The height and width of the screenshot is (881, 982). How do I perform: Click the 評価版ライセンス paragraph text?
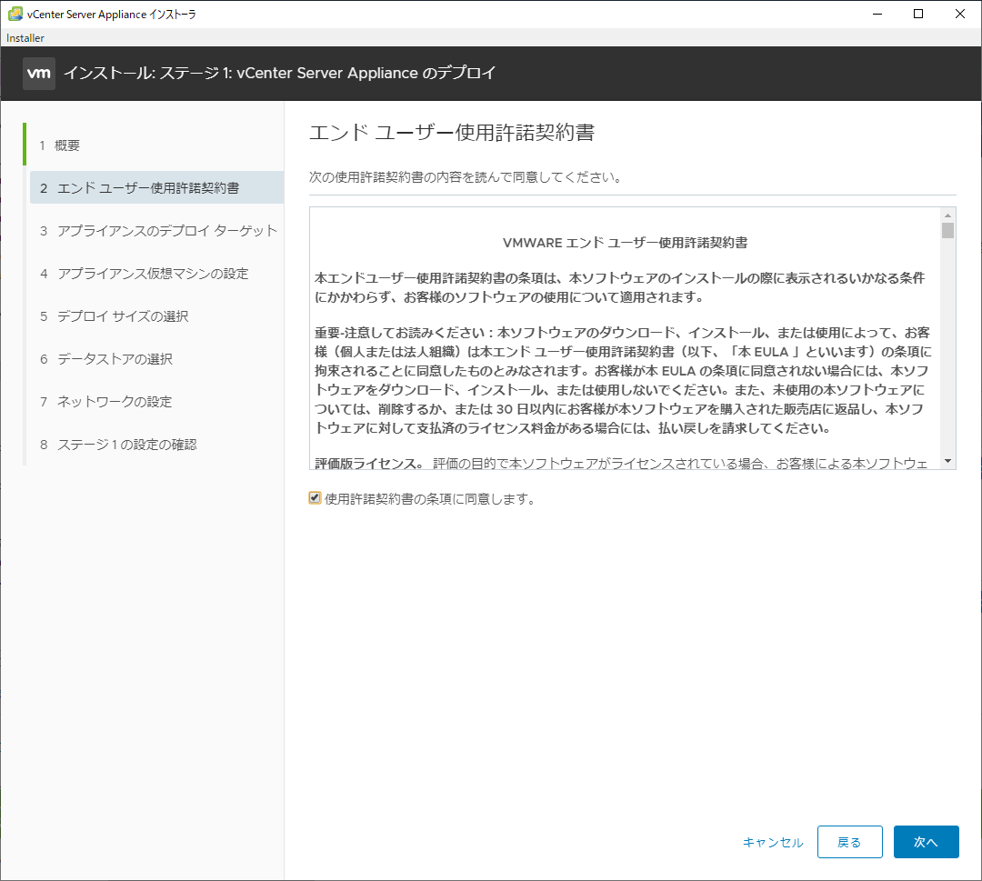click(x=621, y=464)
